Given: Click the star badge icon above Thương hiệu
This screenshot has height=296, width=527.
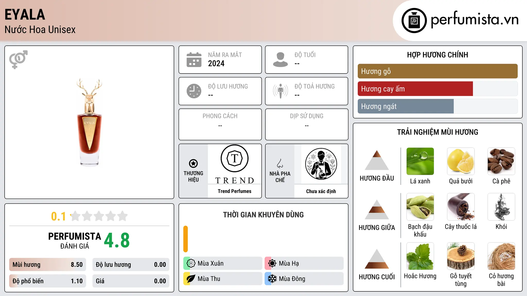Looking at the screenshot, I should coord(193,163).
